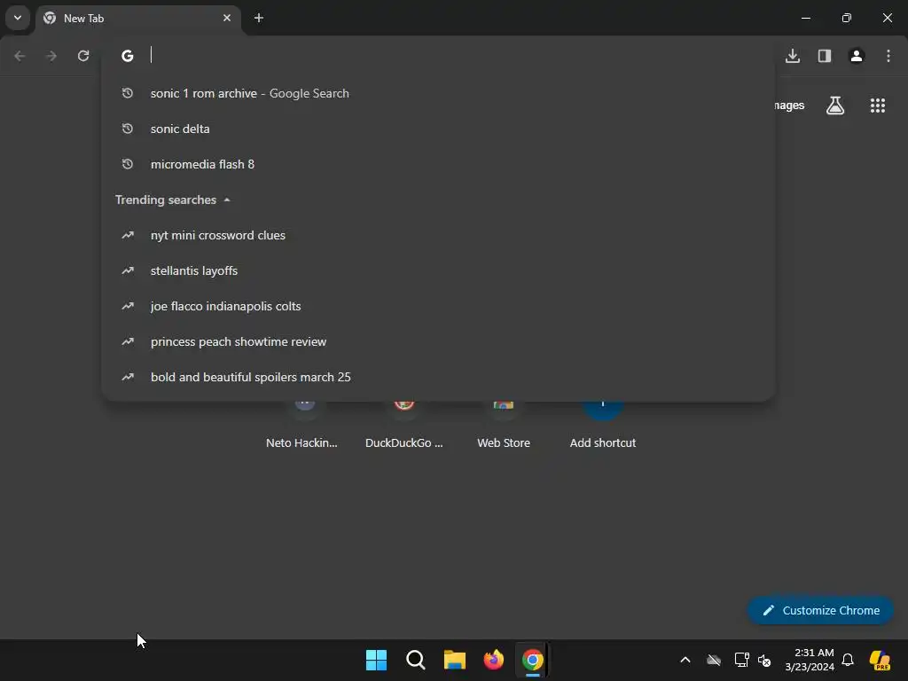Click the muted volume tray icon
Viewport: 908px width, 681px height.
[x=764, y=660]
